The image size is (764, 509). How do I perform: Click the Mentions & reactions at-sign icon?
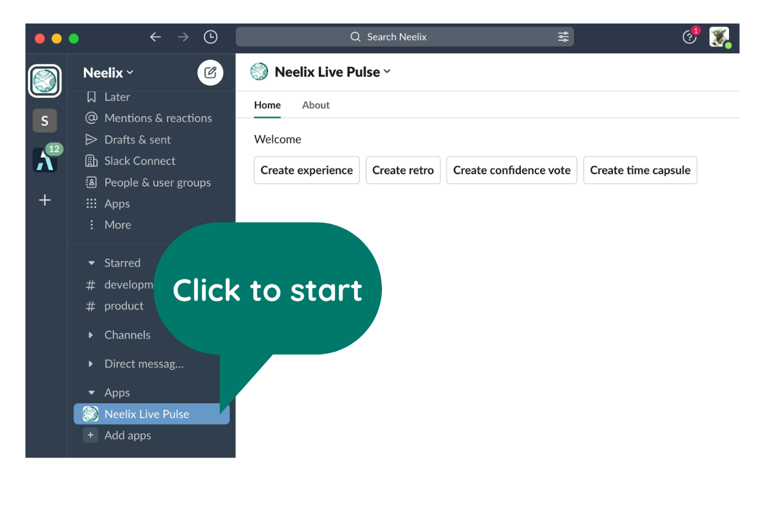click(x=92, y=118)
